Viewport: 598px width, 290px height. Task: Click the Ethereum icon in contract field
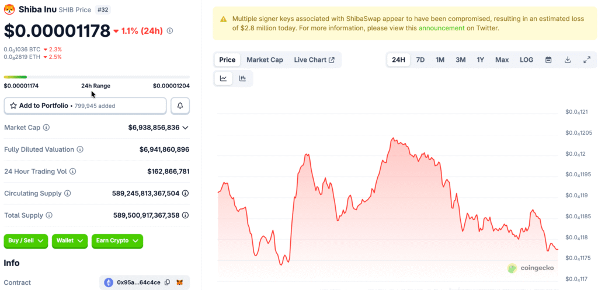109,282
